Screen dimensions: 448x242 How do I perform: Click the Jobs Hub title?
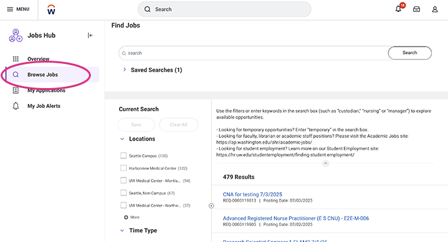tap(42, 35)
